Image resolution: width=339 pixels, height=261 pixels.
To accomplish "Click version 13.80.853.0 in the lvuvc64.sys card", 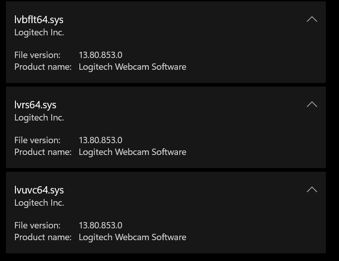I will point(100,225).
